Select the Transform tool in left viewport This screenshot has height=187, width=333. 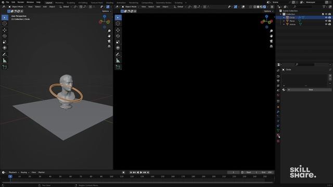pos(5,48)
